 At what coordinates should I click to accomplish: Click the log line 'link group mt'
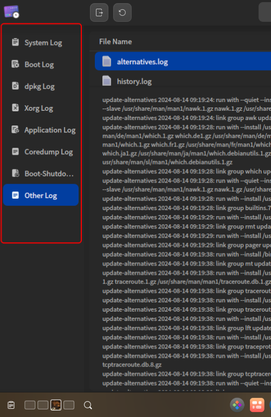tap(186, 264)
